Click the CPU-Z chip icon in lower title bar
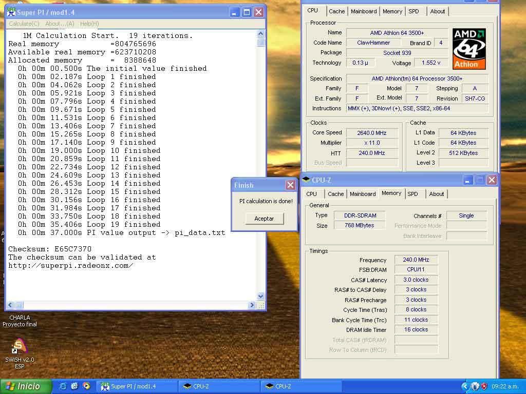 [x=306, y=180]
